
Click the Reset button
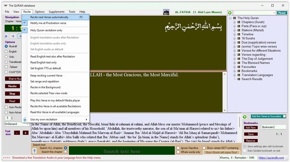click(282, 13)
